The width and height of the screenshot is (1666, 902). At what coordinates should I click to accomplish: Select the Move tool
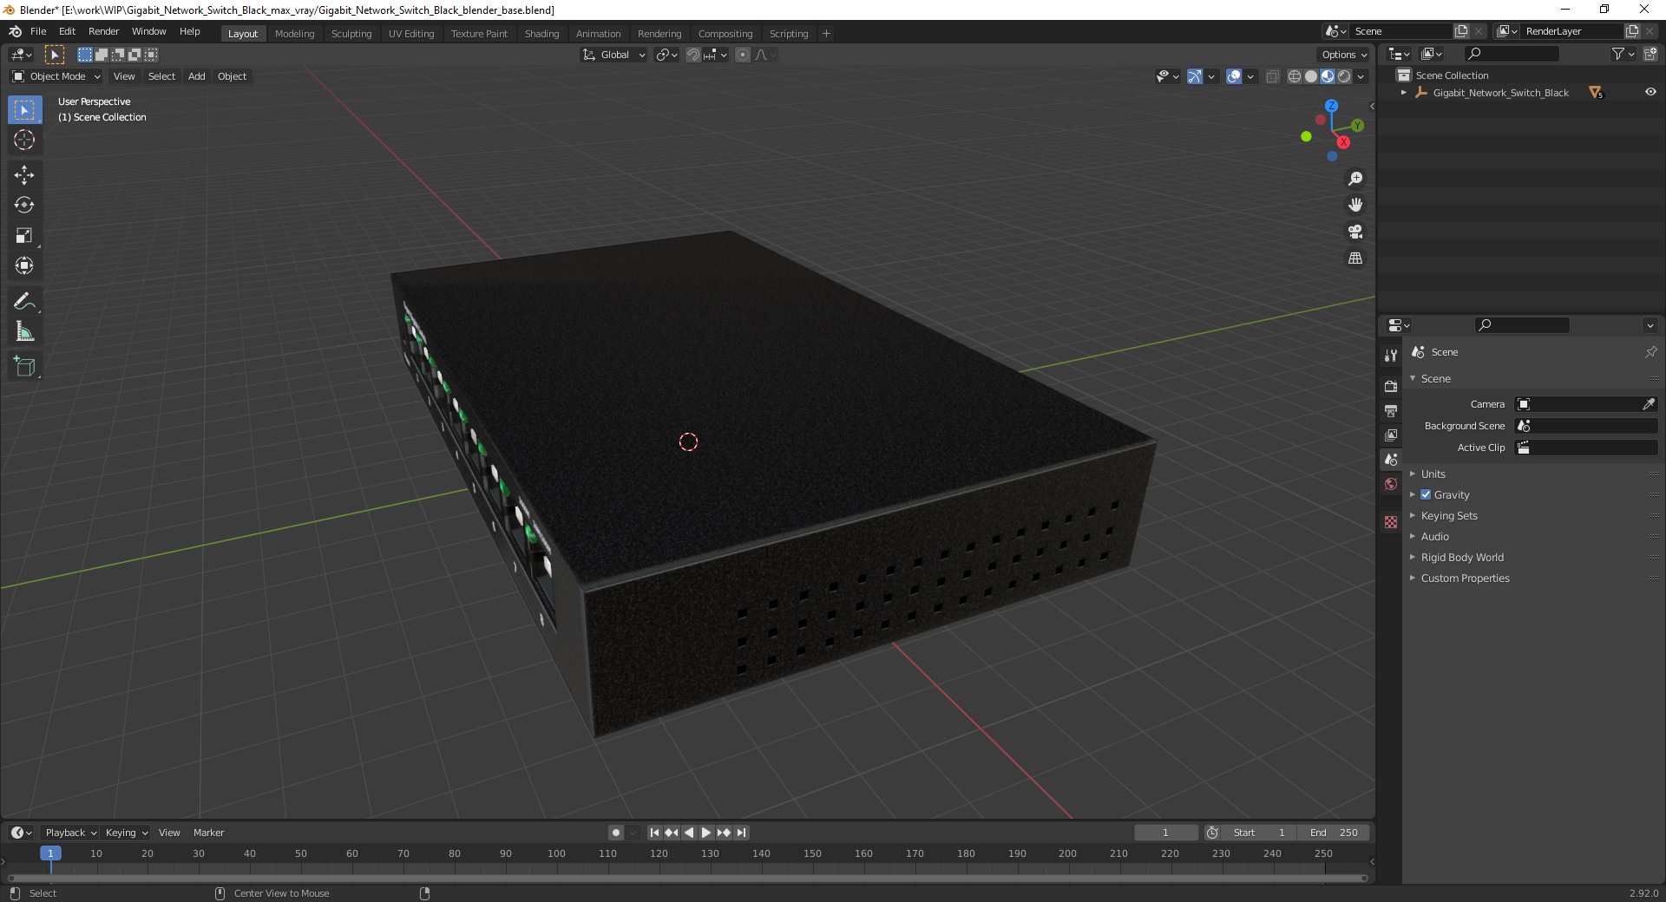pyautogui.click(x=24, y=175)
